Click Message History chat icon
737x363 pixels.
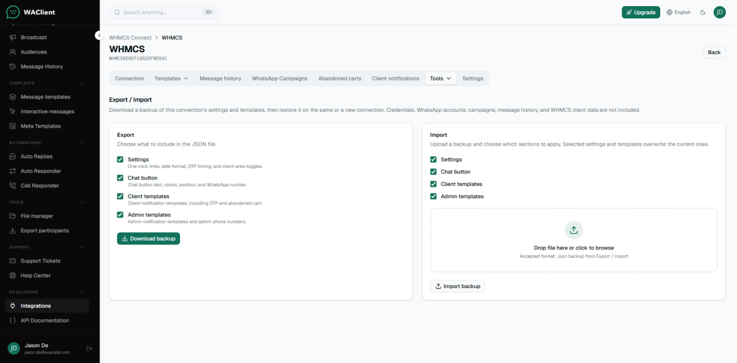[13, 67]
